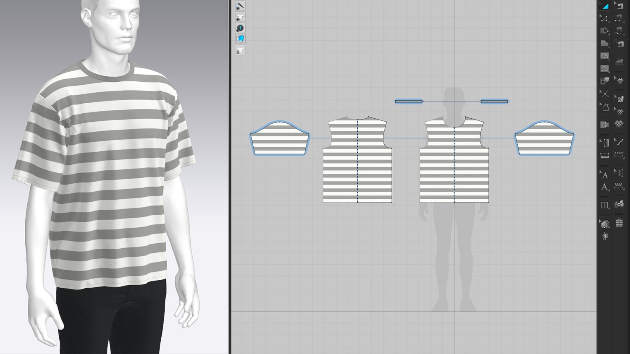The height and width of the screenshot is (354, 630).
Task: Select the Edit Topstitch dashed-line tool
Action: coord(619,142)
